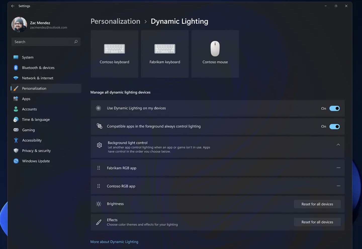Screen dimensions: 362x249
Task: Disable compatible apps foreground control toggle
Action: tap(334, 126)
